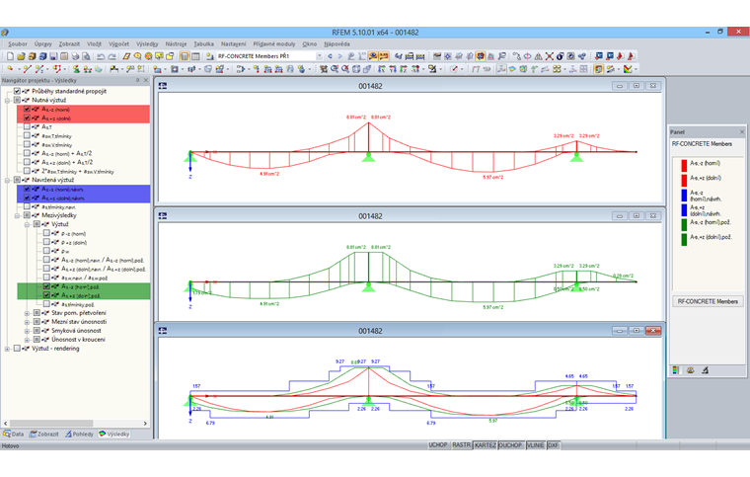This screenshot has height=477, width=750.
Task: Click the highlighted results panel toggle icon
Action: [x=598, y=69]
